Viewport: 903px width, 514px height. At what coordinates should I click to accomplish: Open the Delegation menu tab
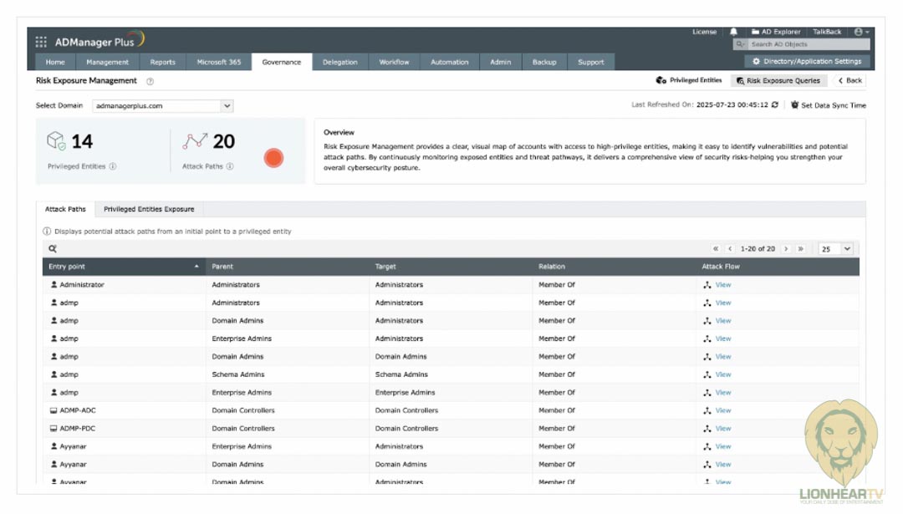pos(339,62)
